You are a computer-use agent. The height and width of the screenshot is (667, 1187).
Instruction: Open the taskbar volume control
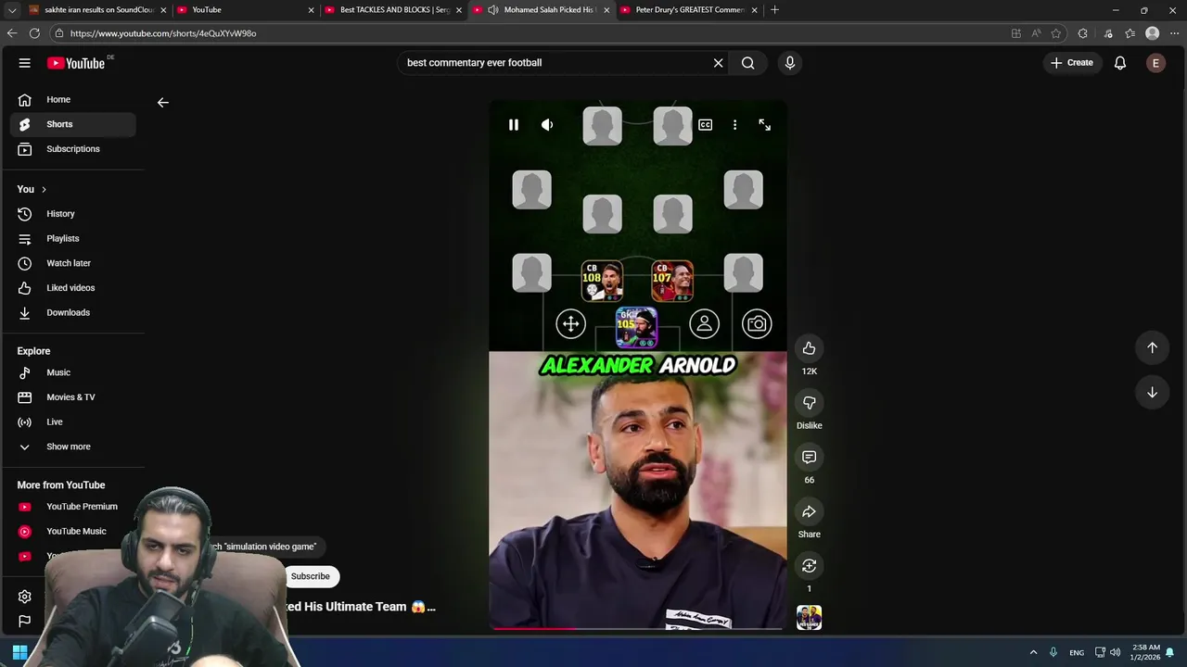pos(1115,652)
